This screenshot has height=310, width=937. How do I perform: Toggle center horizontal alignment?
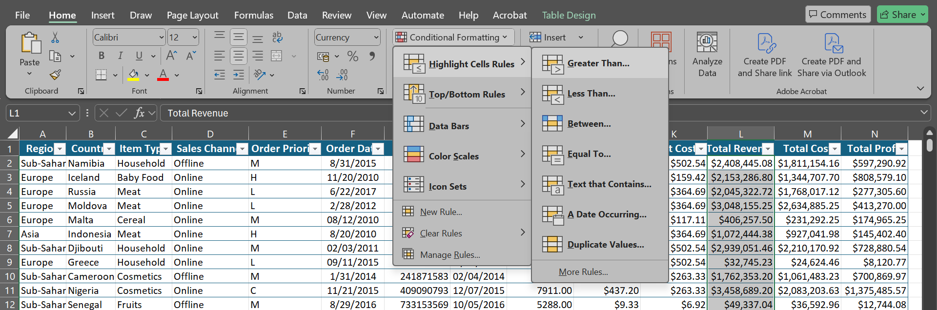[x=239, y=56]
